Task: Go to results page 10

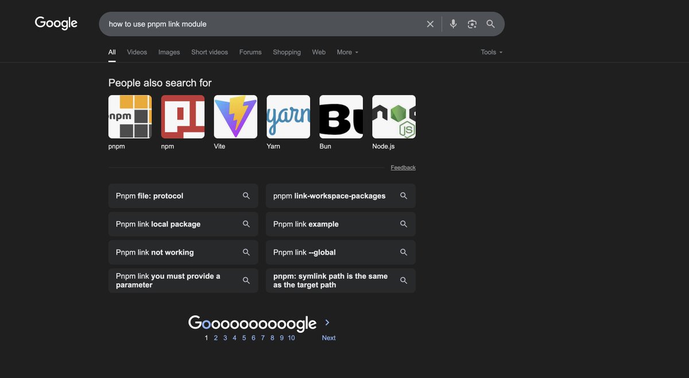Action: [291, 338]
